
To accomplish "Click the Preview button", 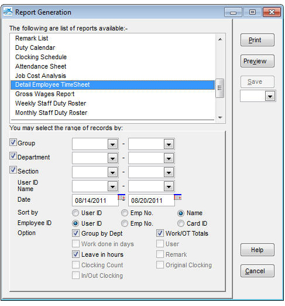I will coord(257,61).
